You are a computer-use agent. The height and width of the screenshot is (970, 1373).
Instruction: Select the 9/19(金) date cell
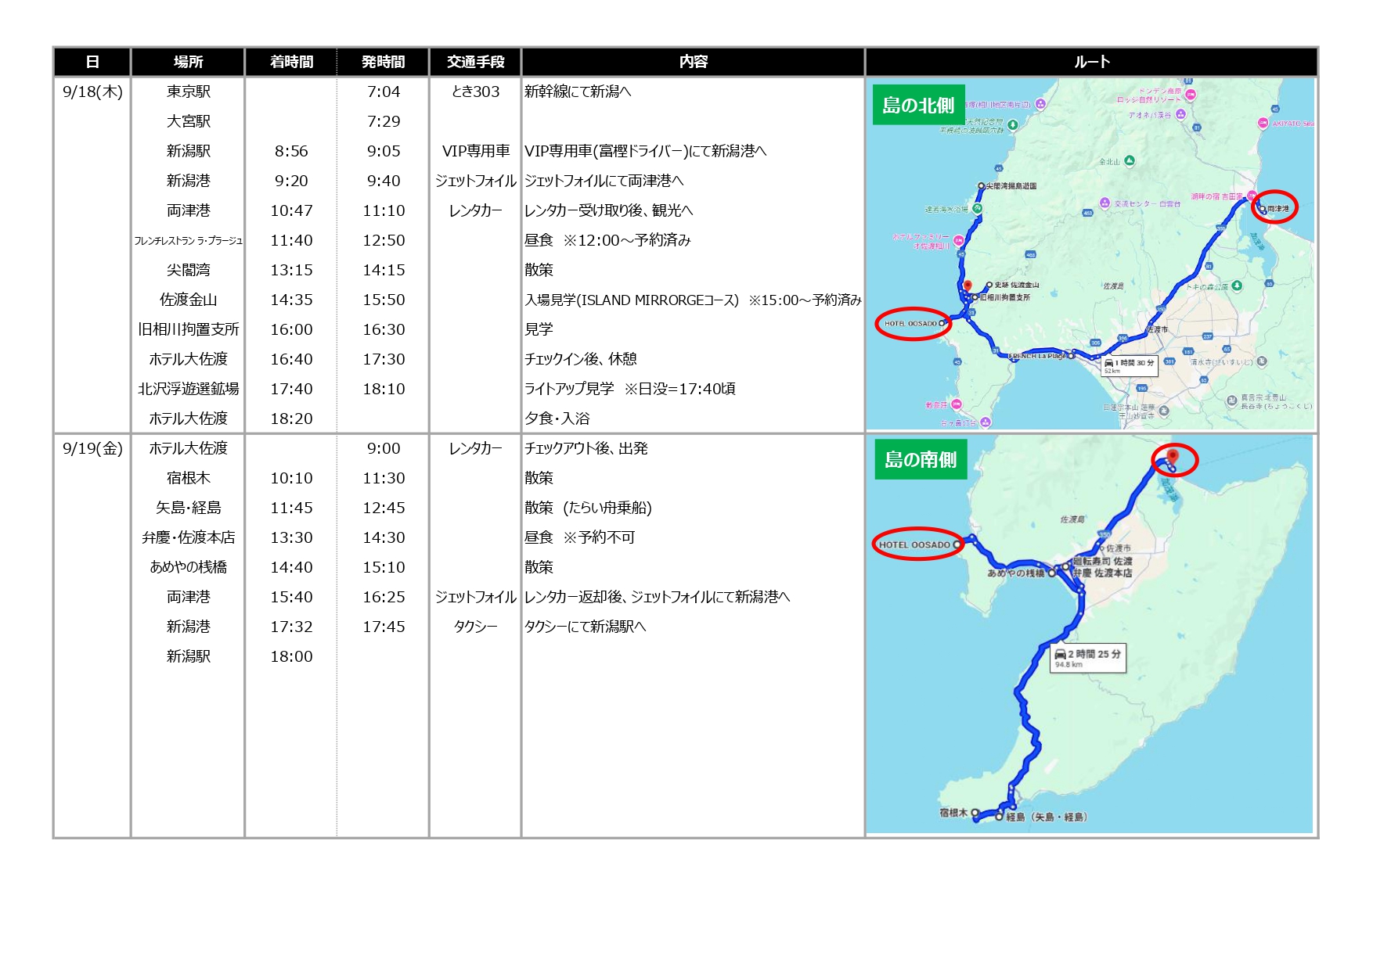pos(92,448)
